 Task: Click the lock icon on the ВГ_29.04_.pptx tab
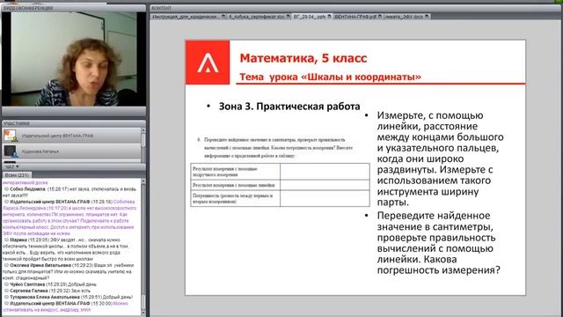(329, 17)
